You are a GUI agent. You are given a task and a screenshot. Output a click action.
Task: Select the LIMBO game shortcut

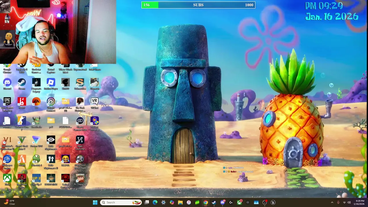[x=65, y=84]
